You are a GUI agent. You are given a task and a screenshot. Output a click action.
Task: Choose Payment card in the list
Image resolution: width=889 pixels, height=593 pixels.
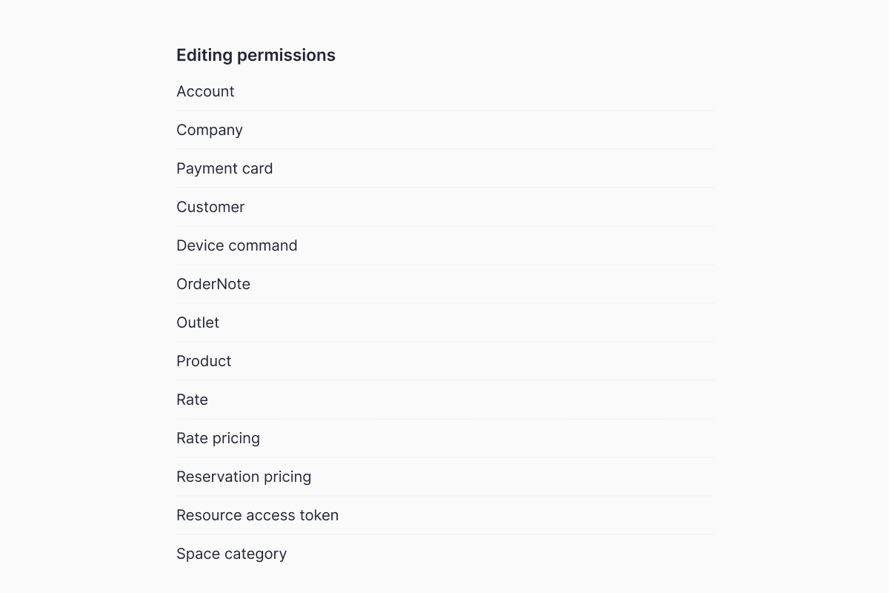[444, 169]
